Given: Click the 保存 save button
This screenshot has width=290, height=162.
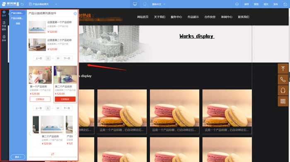Looking at the screenshot, I should 247,4.
